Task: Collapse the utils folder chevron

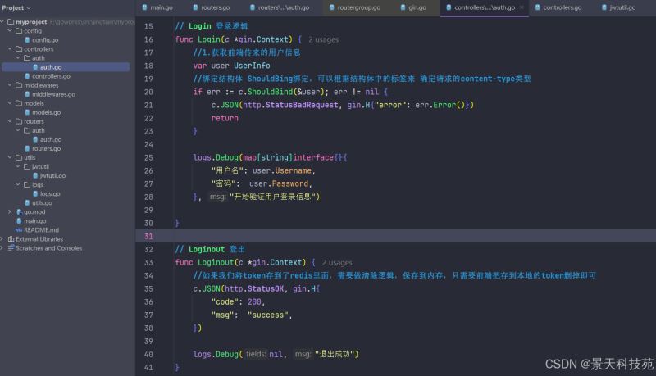Action: click(x=10, y=157)
